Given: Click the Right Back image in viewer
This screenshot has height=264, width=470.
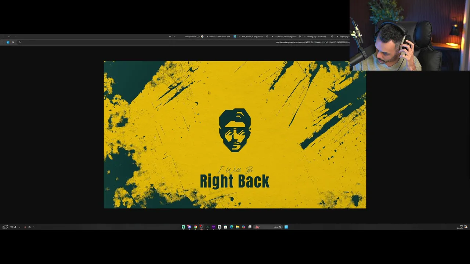Looking at the screenshot, I should [x=235, y=135].
